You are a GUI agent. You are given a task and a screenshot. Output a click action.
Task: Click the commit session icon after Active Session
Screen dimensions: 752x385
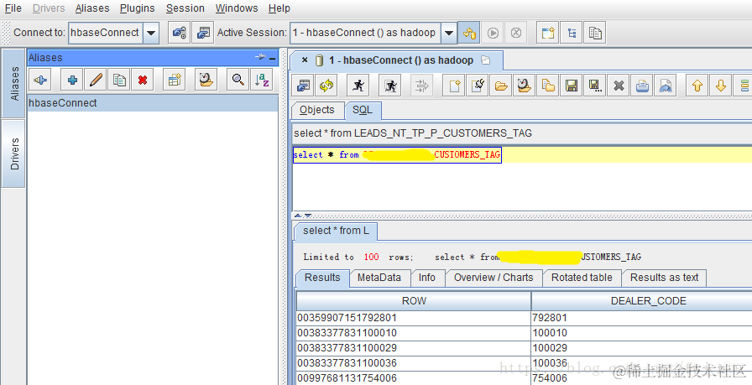[469, 33]
